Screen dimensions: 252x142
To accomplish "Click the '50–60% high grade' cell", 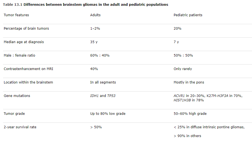I will coord(190,114).
